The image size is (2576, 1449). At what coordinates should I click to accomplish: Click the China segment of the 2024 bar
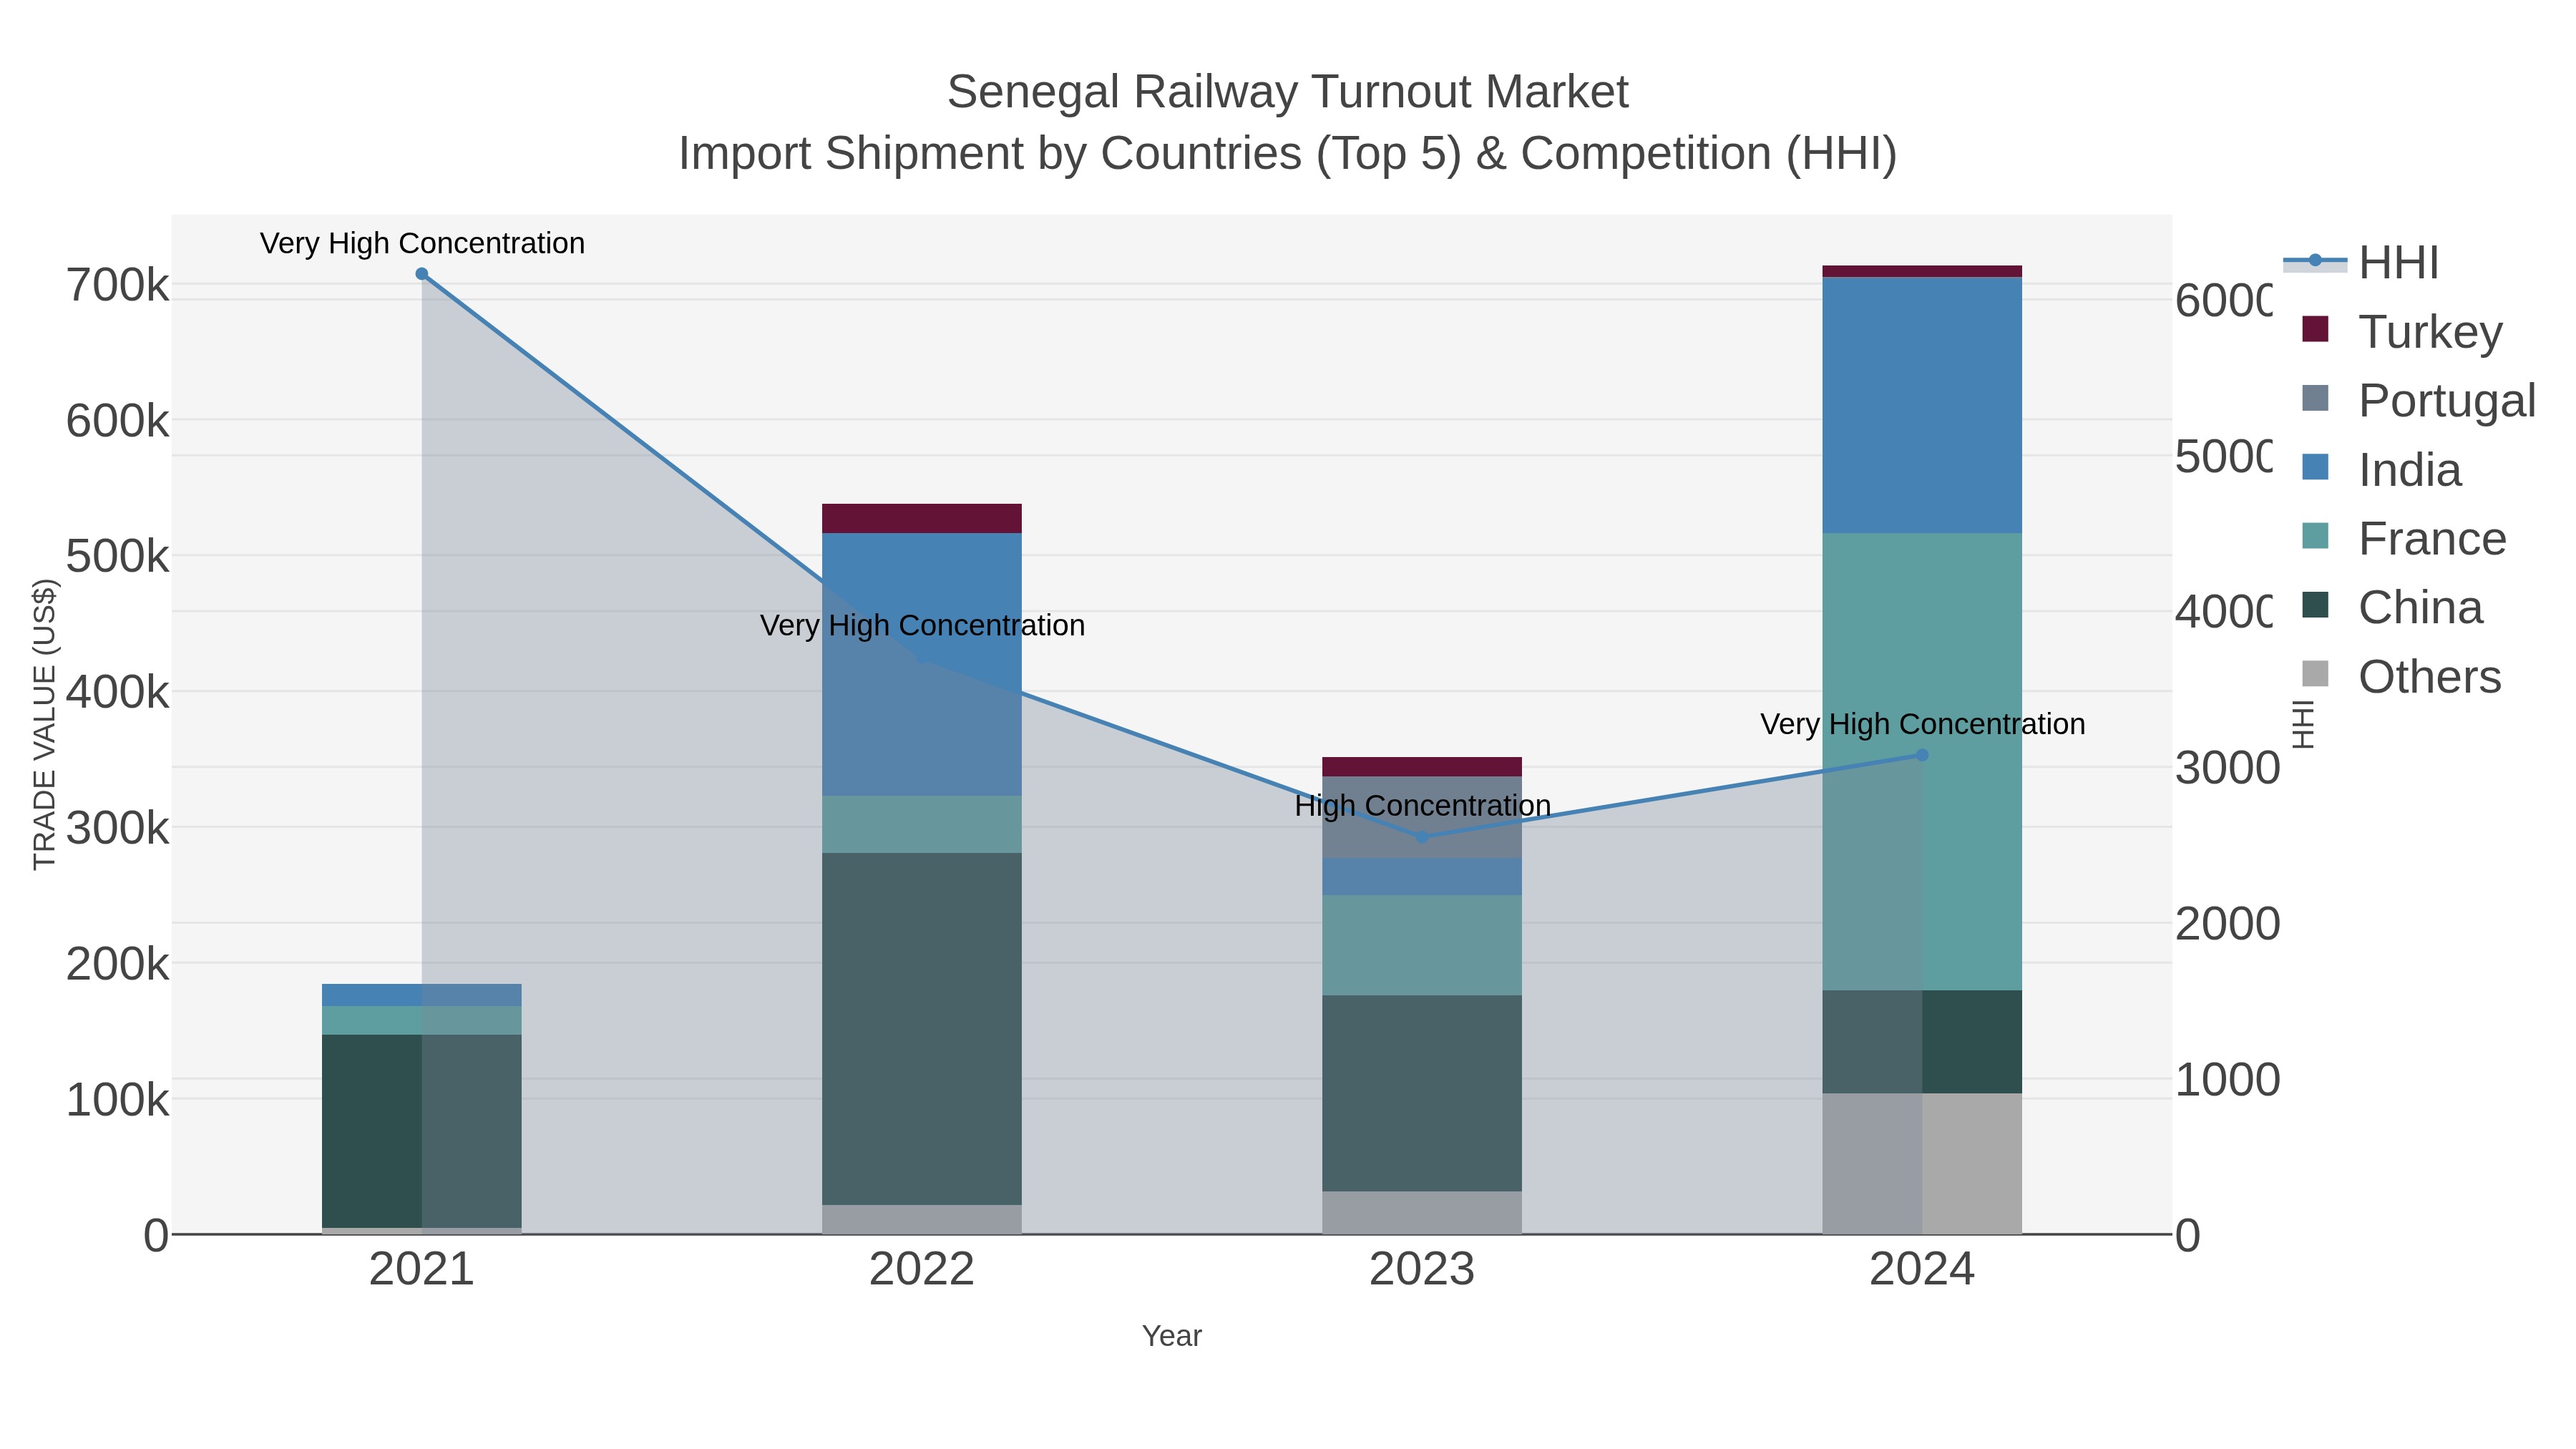point(1922,1042)
